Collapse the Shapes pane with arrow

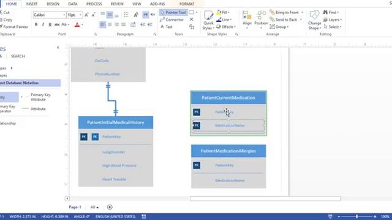[58, 48]
